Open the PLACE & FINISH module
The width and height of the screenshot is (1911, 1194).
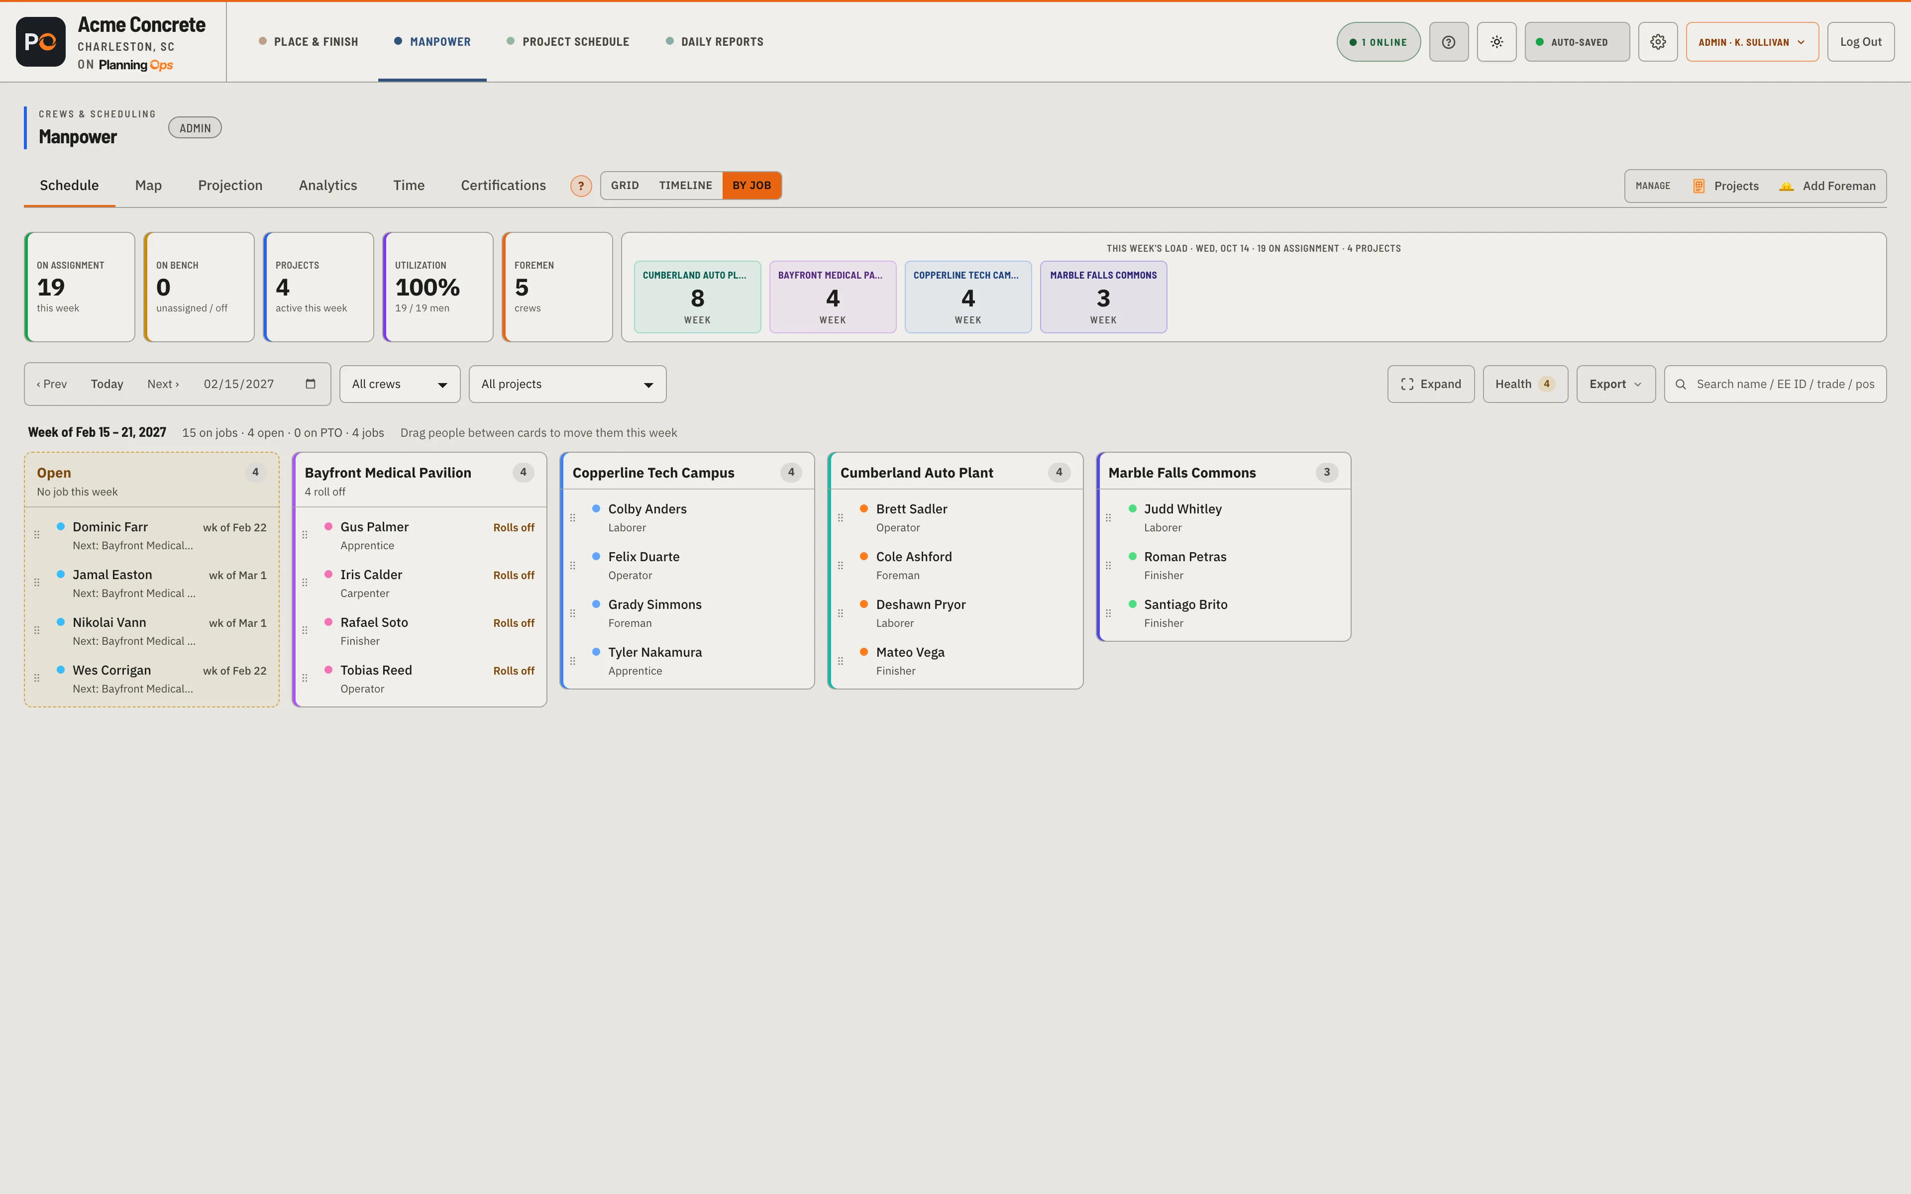(x=308, y=42)
